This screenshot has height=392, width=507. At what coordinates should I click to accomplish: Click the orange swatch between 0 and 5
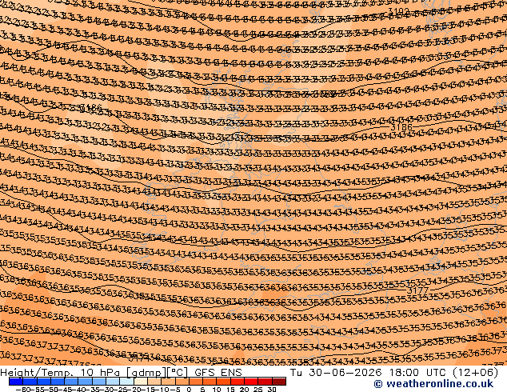click(196, 382)
